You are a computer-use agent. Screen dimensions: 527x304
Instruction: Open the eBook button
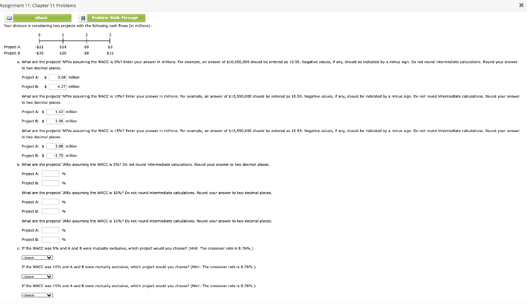[x=42, y=18]
